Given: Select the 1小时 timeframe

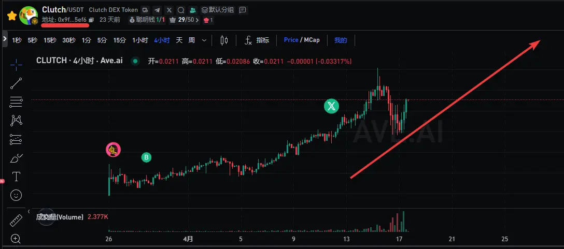Looking at the screenshot, I should tap(140, 40).
